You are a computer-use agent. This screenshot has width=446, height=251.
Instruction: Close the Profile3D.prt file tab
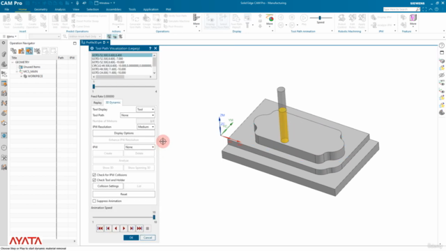108,43
